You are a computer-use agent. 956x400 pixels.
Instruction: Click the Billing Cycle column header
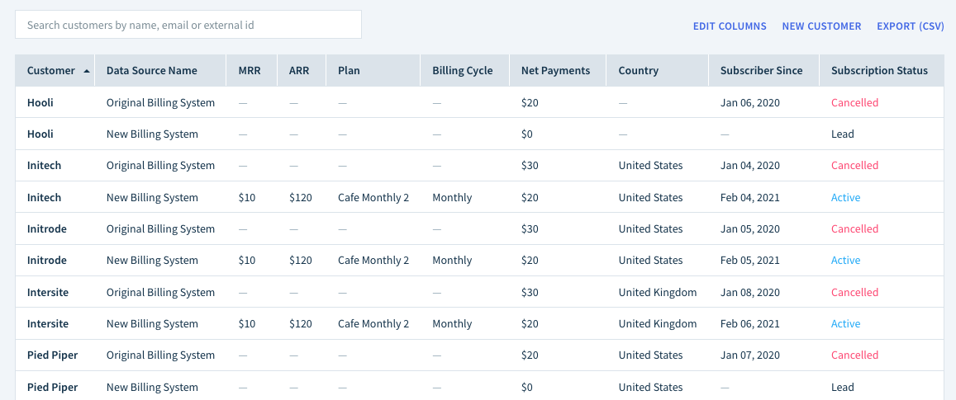[462, 71]
